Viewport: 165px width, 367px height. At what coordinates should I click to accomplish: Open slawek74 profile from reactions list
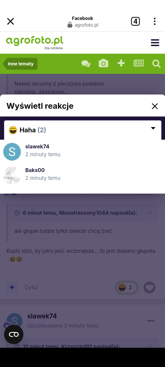coord(37,147)
